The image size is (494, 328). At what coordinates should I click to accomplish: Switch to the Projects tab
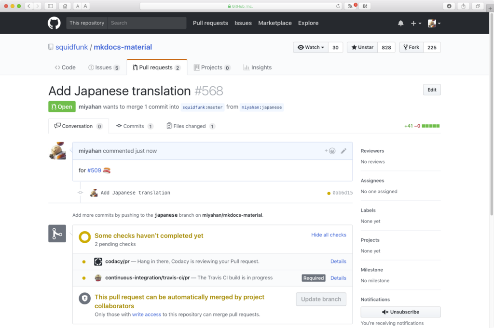tap(212, 67)
